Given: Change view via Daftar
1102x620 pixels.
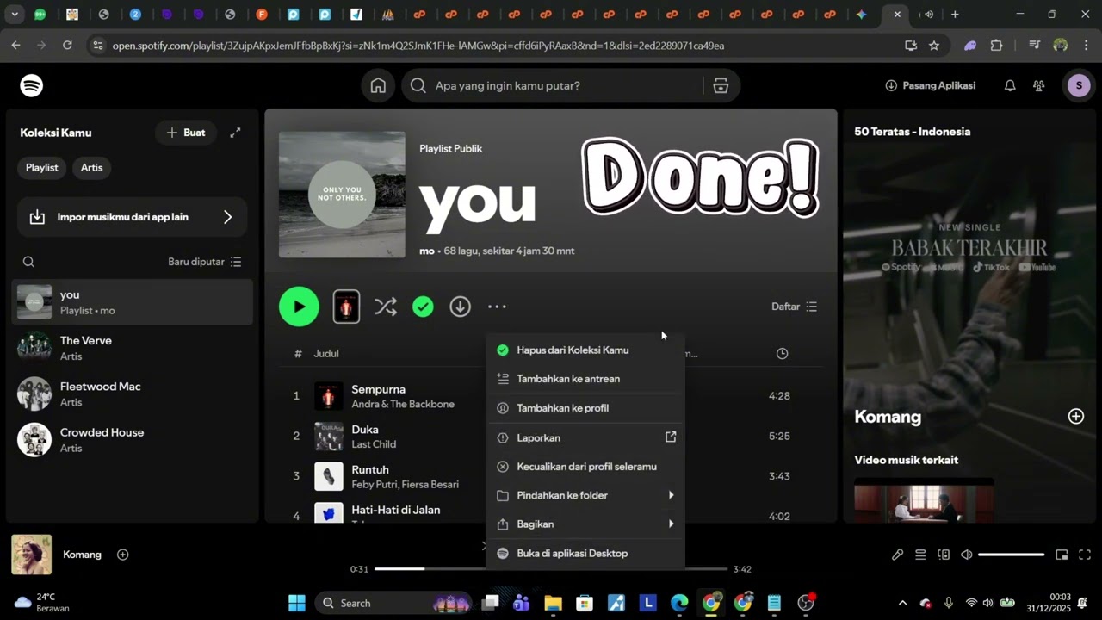Looking at the screenshot, I should point(794,307).
